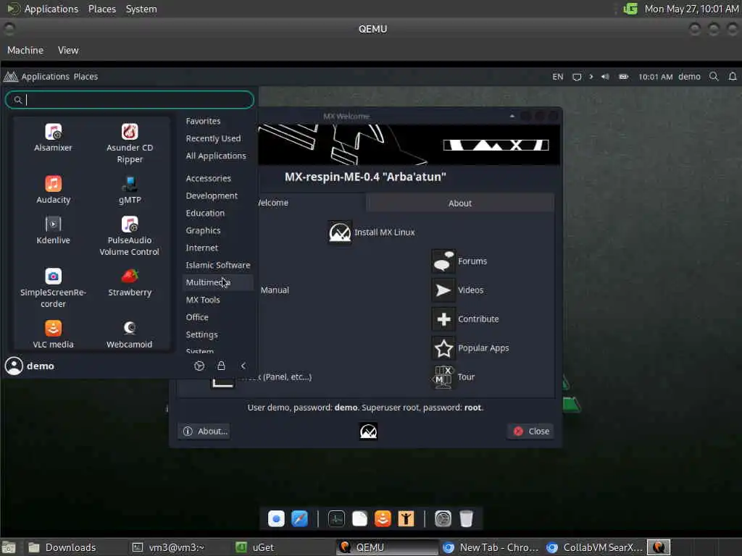Click Install MX Linux icon

[340, 232]
